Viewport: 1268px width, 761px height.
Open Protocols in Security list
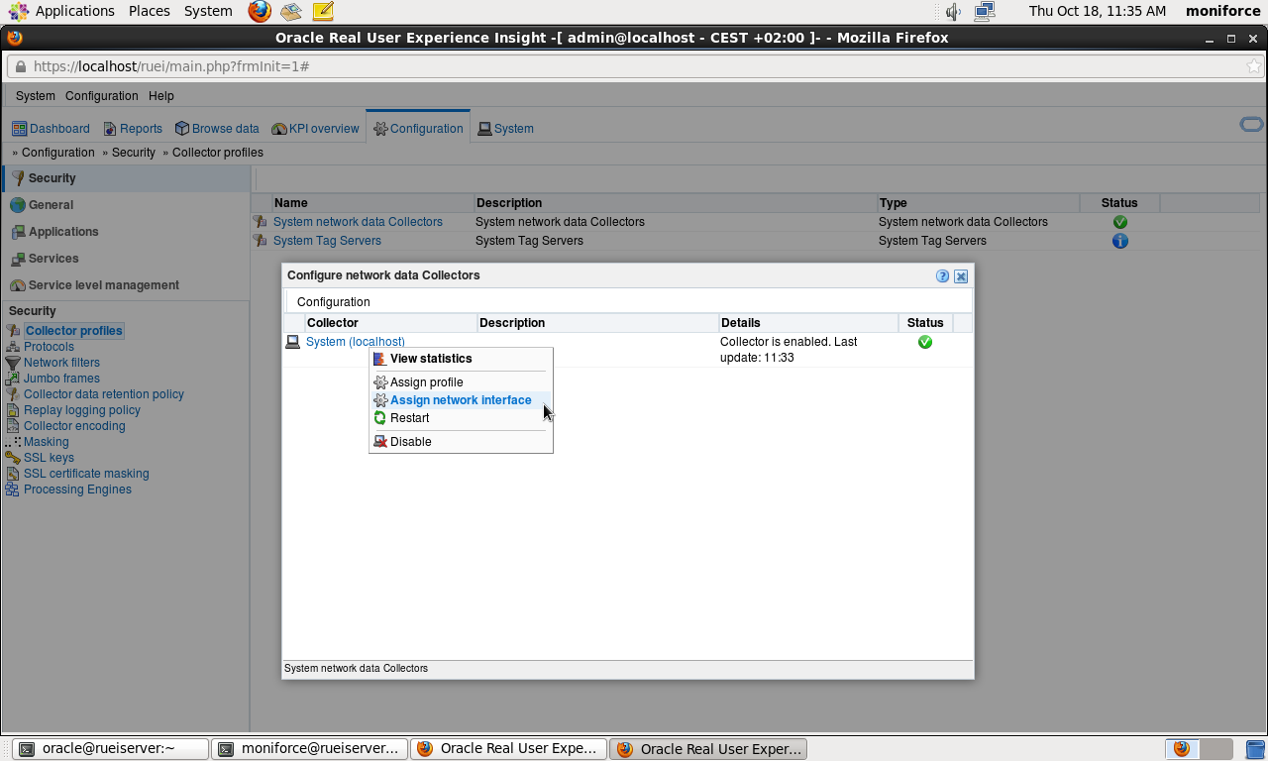pos(49,347)
